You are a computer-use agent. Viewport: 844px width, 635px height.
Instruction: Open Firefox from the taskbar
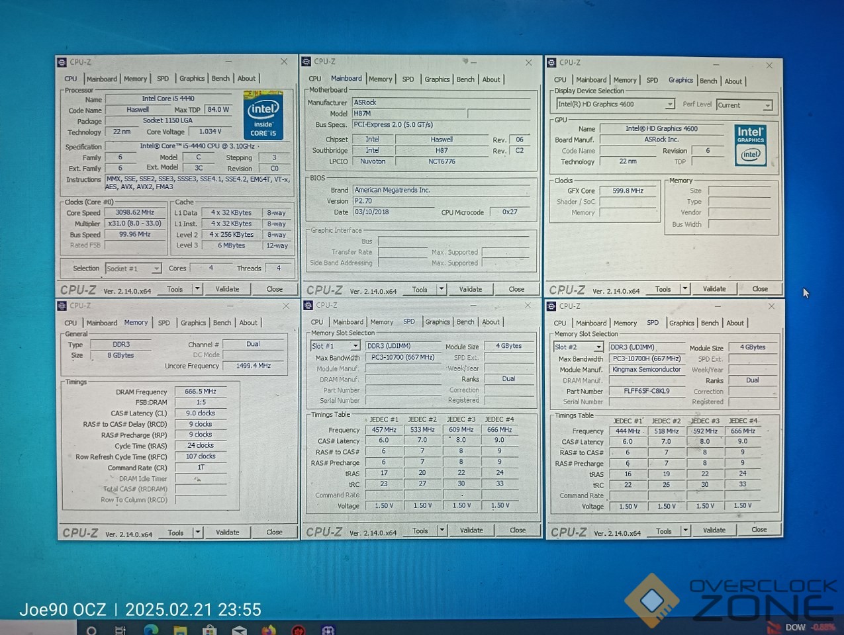[268, 630]
